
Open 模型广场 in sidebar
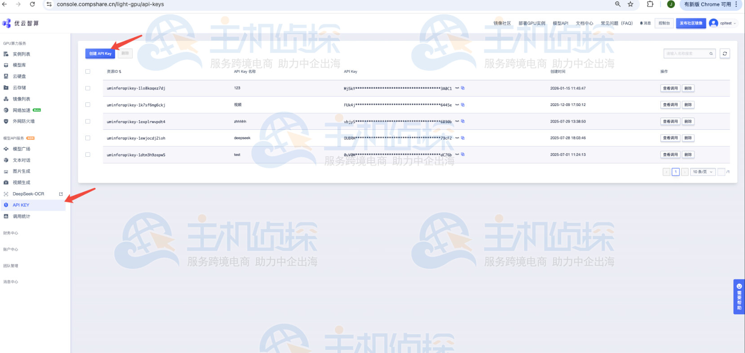21,149
